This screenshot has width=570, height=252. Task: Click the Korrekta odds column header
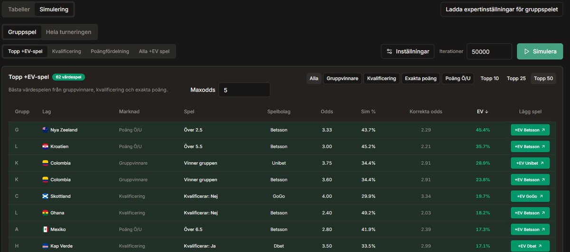426,112
